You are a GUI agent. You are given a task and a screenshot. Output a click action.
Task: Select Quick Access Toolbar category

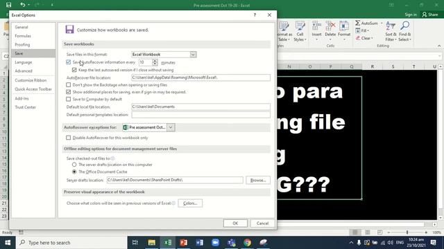[x=33, y=89]
